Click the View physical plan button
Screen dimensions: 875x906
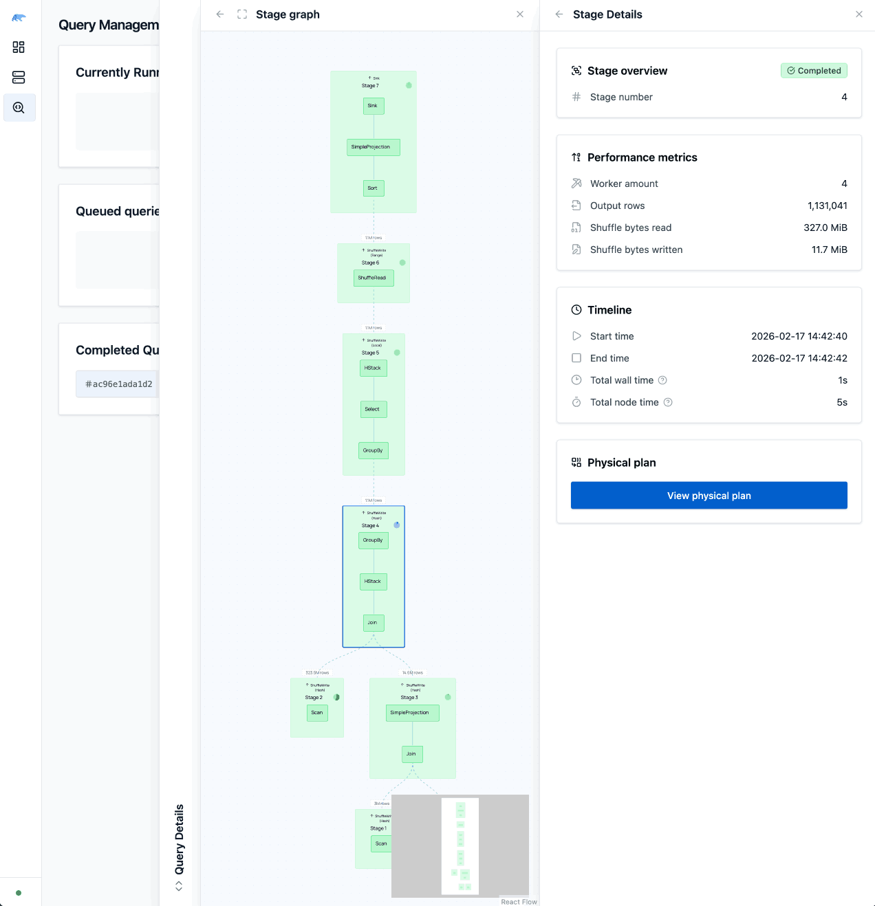709,495
